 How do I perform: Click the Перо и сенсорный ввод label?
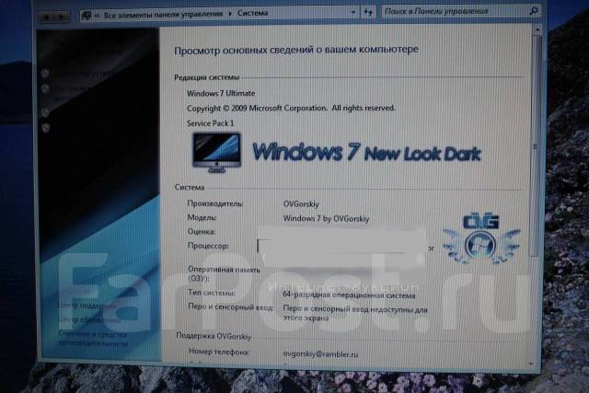(230, 307)
